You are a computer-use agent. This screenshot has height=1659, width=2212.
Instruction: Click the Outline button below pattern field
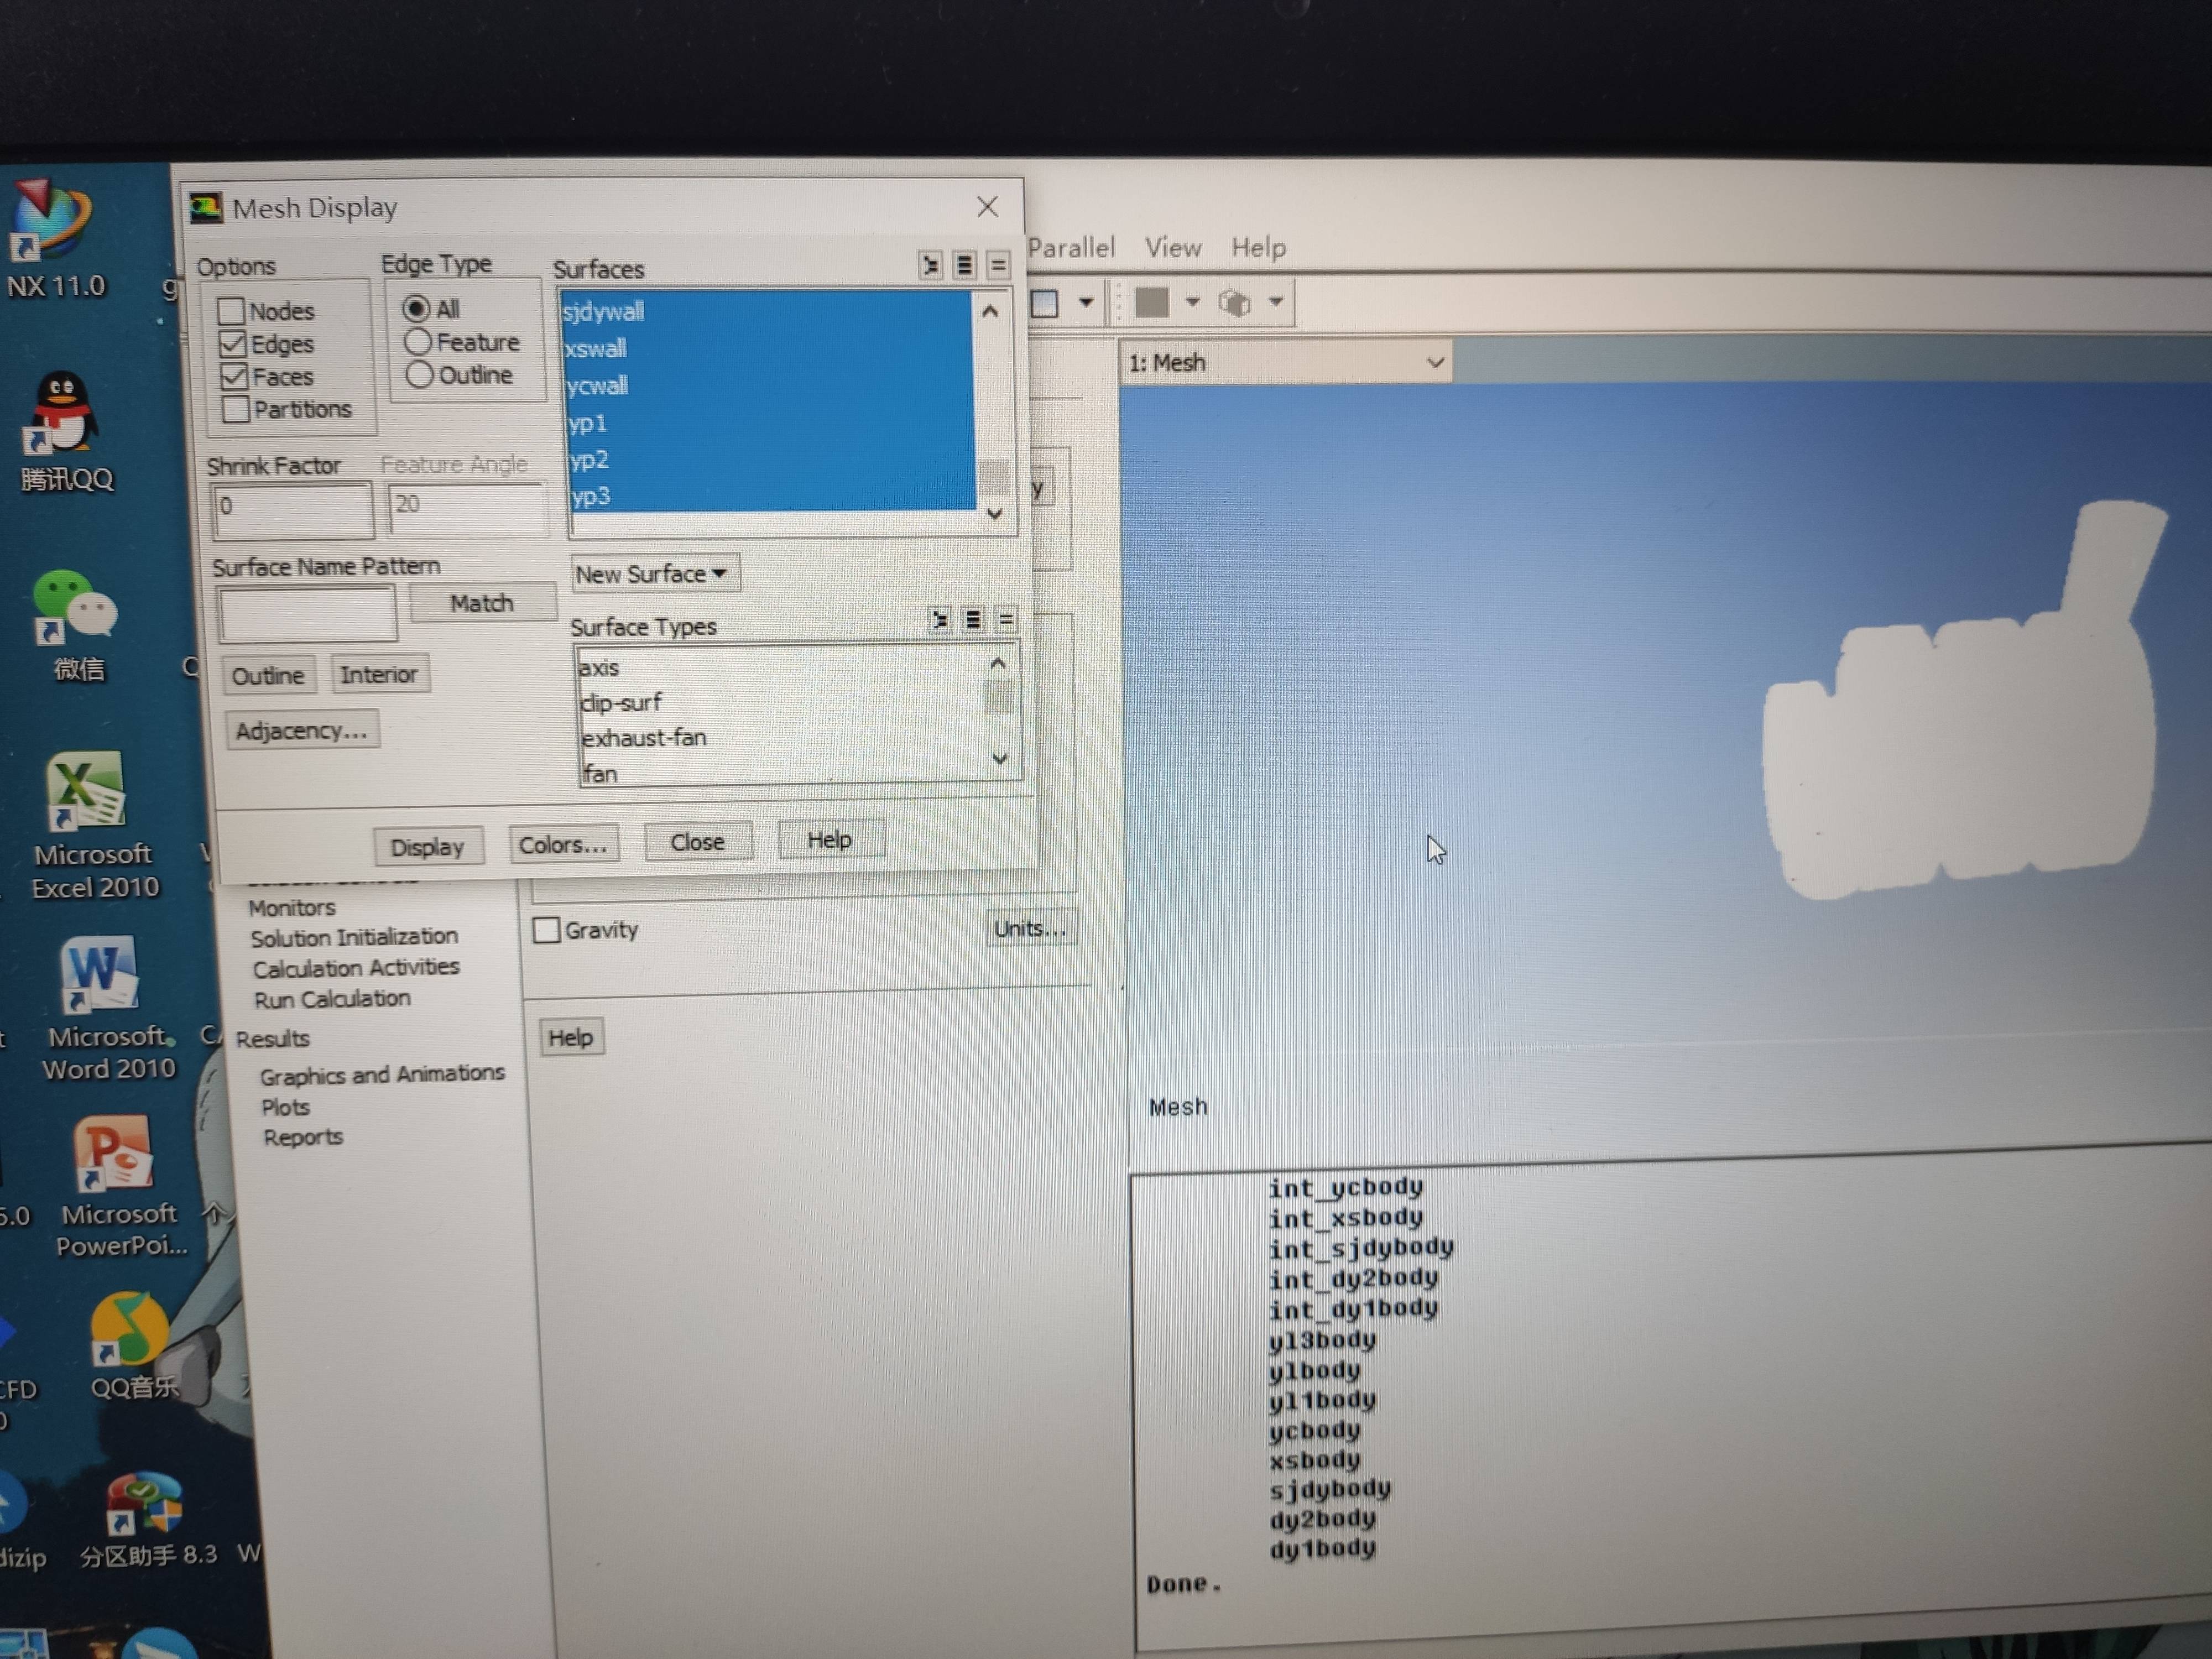(269, 676)
